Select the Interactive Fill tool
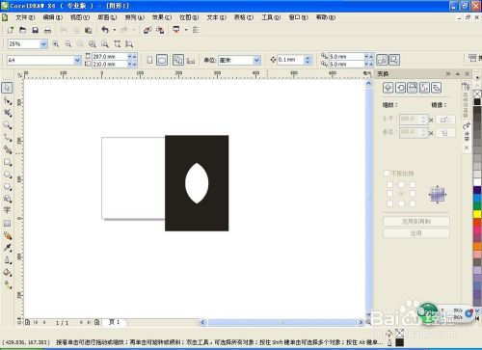The width and height of the screenshot is (482, 350). click(7, 284)
